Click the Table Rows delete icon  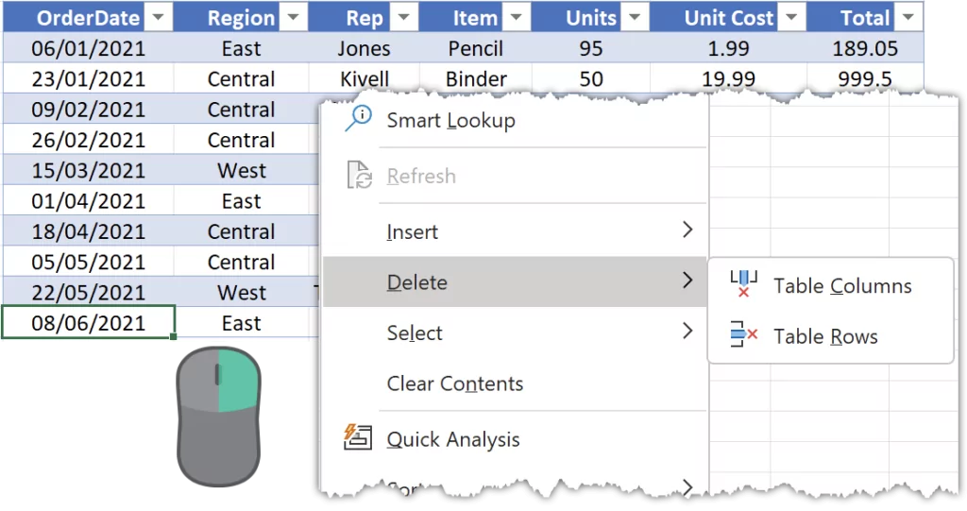(x=744, y=334)
